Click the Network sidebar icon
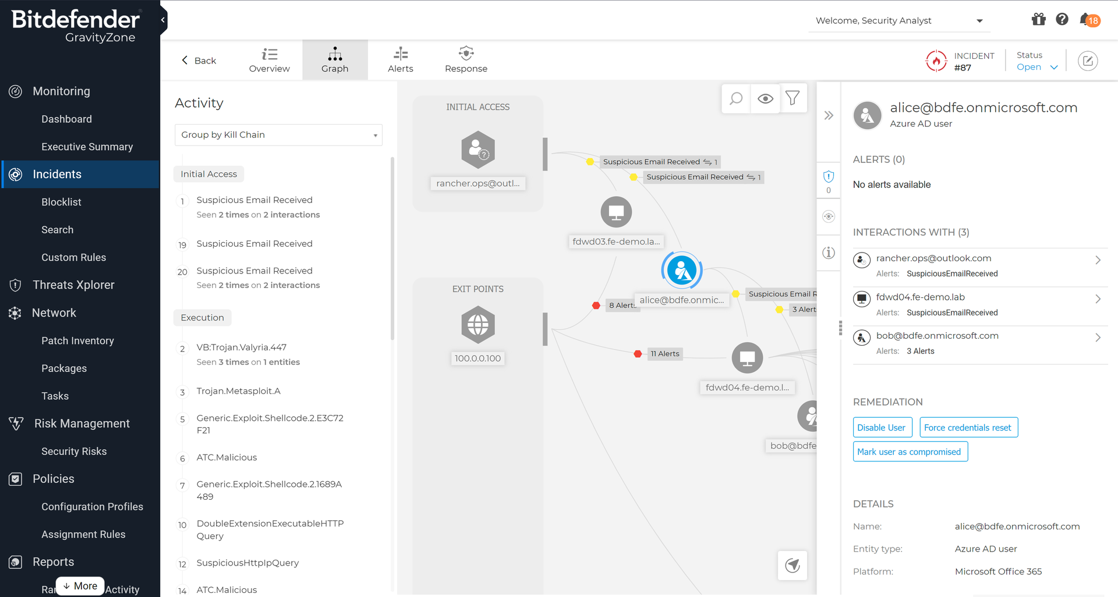Screen dimensions: 1118x597 point(15,313)
